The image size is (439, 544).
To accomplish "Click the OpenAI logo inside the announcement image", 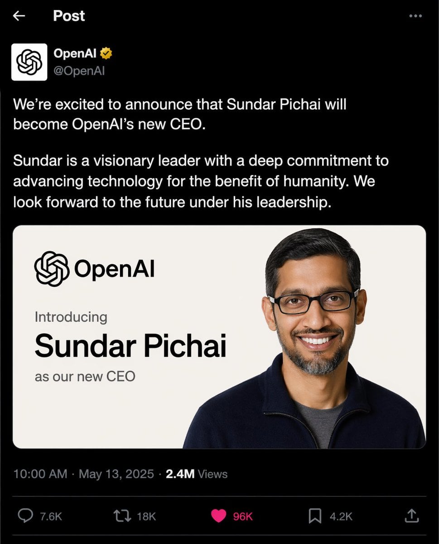I will coord(51,268).
